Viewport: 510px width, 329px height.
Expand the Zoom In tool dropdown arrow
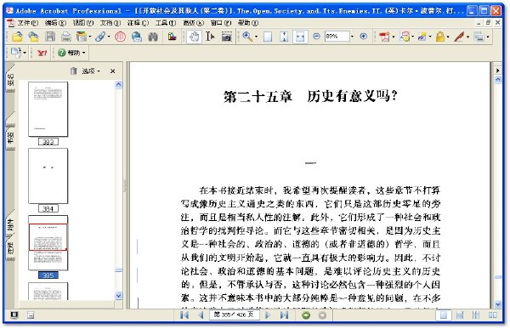(x=256, y=37)
